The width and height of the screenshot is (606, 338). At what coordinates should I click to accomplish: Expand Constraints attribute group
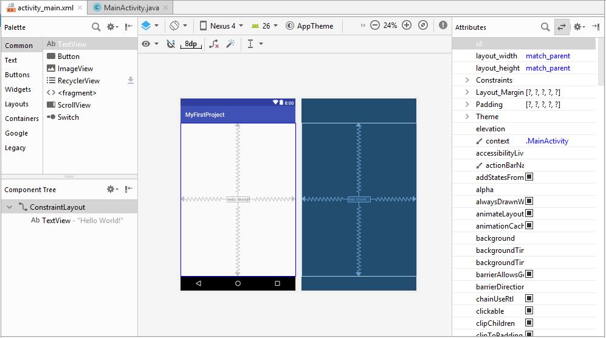point(467,80)
